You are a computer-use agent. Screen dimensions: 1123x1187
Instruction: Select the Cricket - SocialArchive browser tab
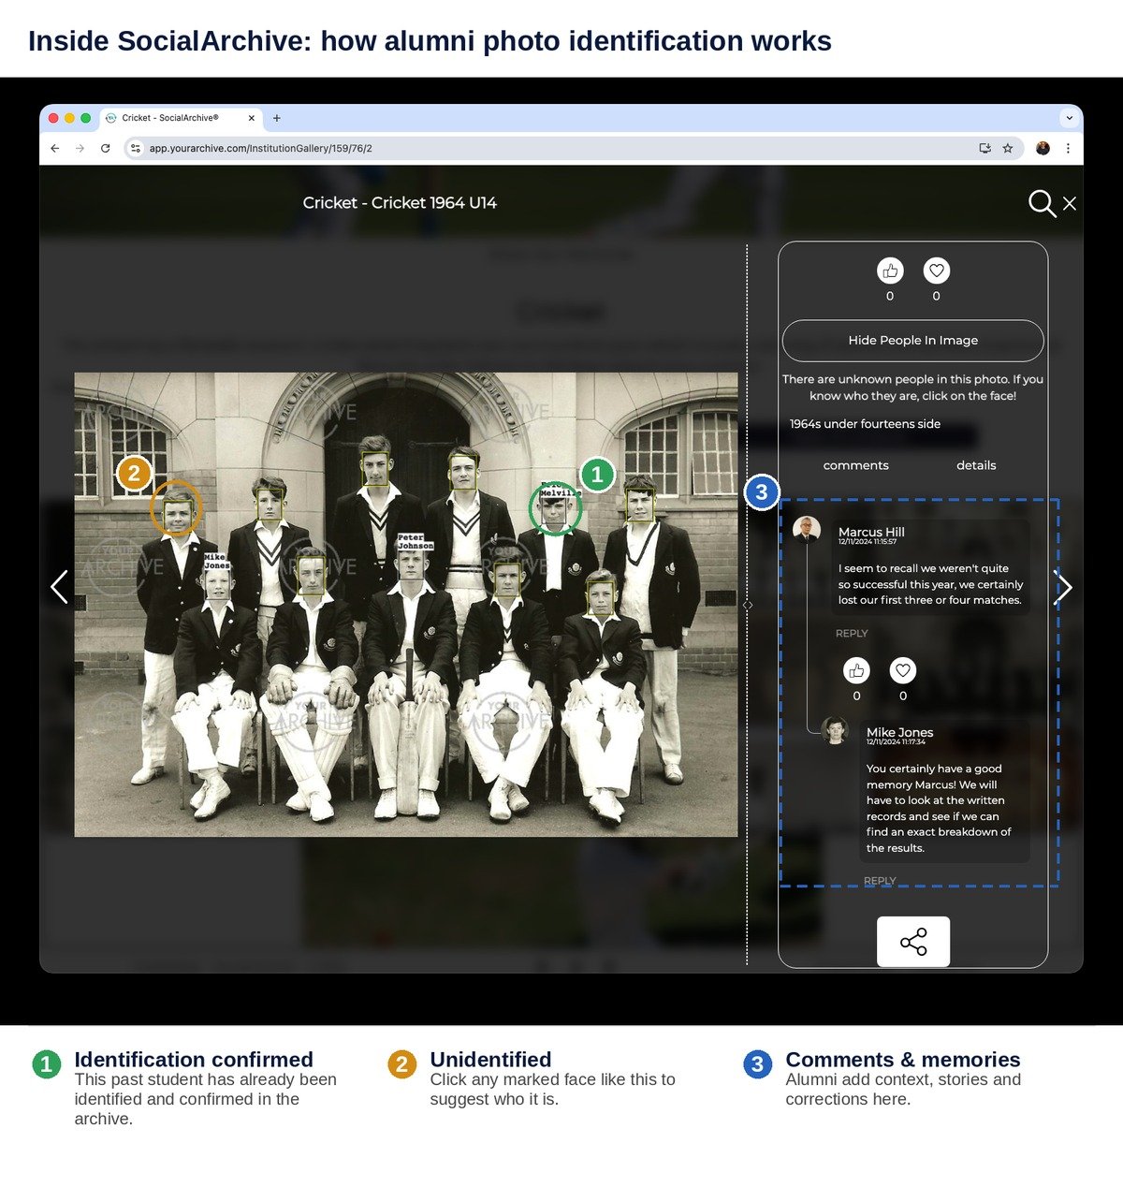tap(180, 118)
